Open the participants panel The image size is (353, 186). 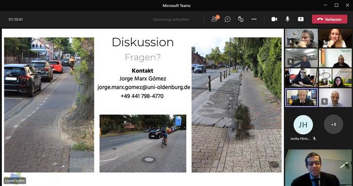click(x=215, y=19)
